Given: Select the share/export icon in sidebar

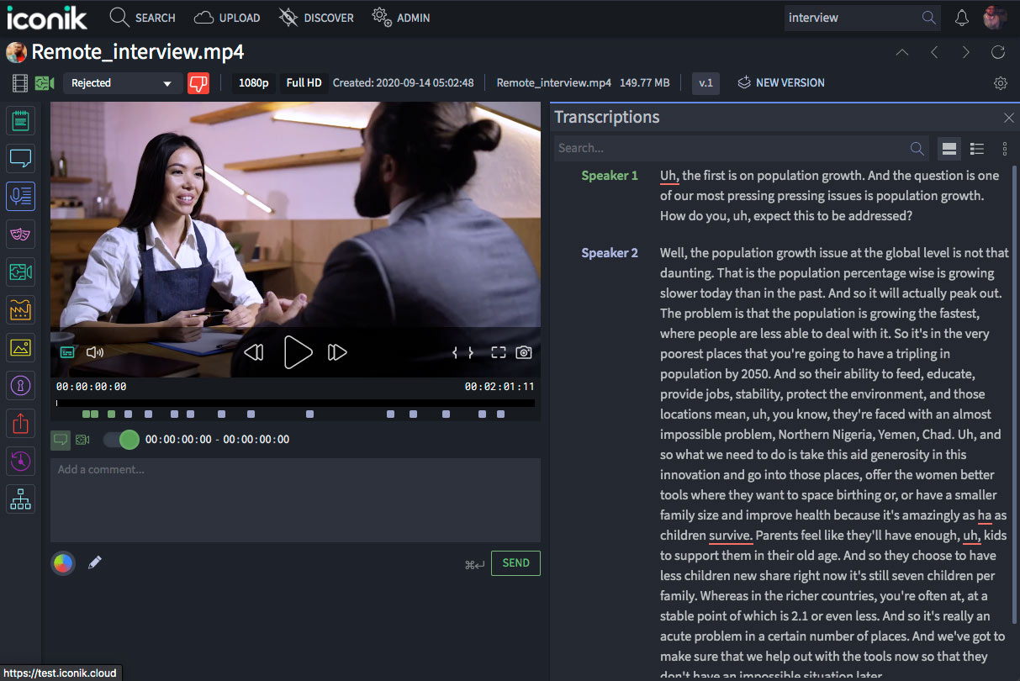Looking at the screenshot, I should [x=20, y=423].
